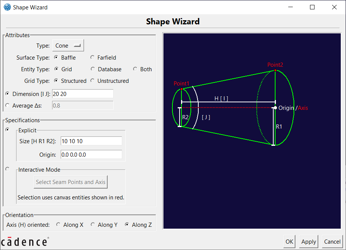The image size is (346, 250).
Task: Switch to Interactive Mode specification
Action: [7, 169]
